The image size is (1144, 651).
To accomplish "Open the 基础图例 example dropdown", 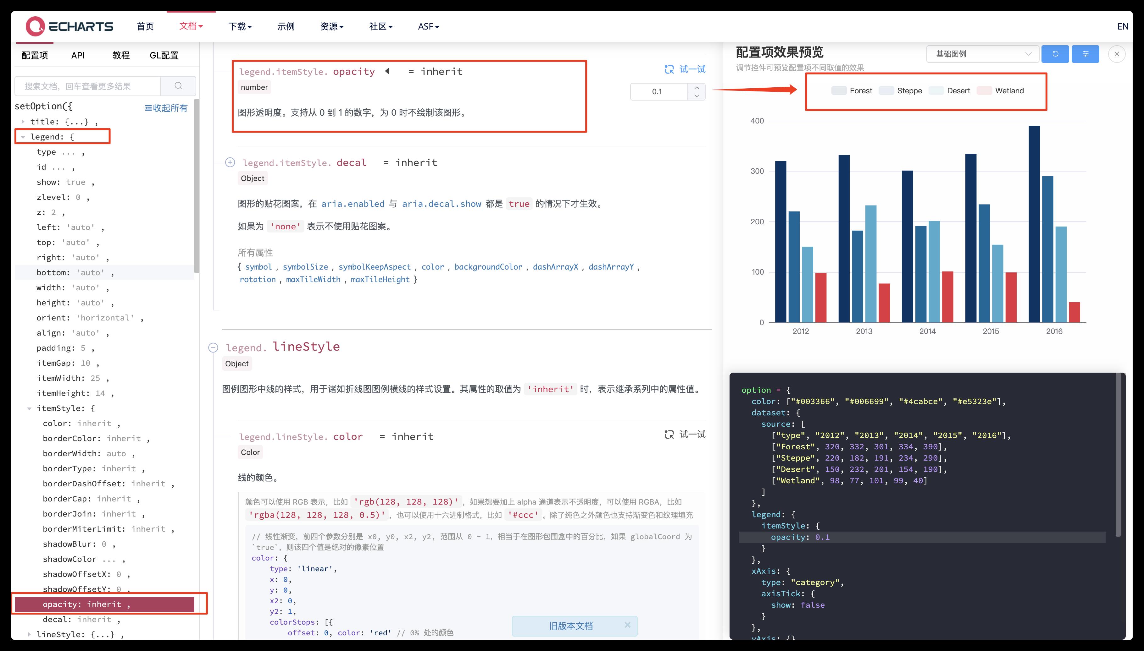I will (x=982, y=54).
